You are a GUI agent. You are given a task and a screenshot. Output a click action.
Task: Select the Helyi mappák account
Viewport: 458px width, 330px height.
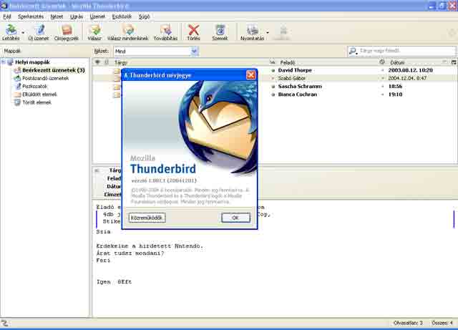[32, 62]
